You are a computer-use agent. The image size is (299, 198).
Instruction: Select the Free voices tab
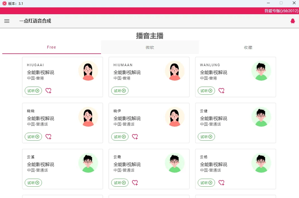click(x=51, y=47)
